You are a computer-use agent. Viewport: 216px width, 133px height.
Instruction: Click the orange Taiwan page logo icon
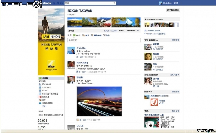coord(154,102)
